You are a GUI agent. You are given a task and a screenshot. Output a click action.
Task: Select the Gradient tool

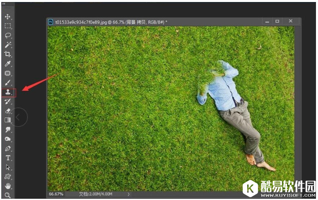pos(7,120)
